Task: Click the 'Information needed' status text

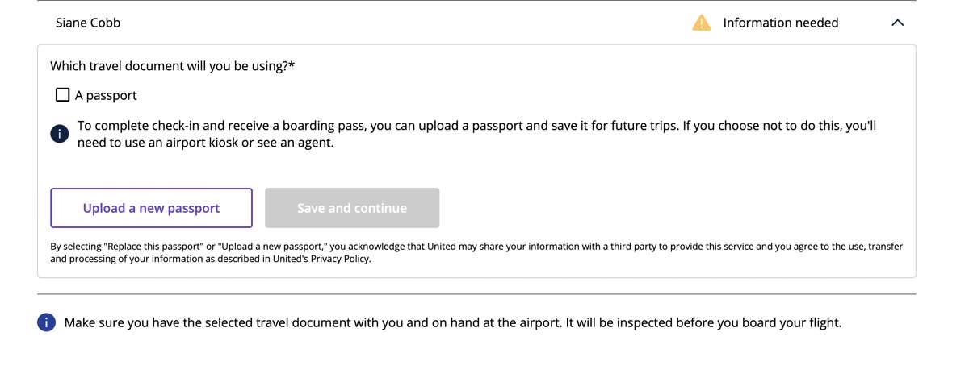Action: (781, 23)
